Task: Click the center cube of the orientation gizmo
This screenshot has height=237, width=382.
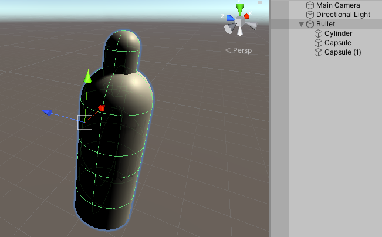Action: pos(239,22)
